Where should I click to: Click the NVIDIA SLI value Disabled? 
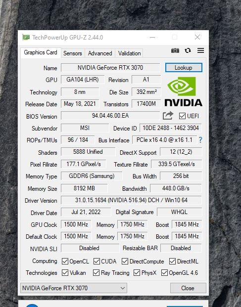(90, 248)
